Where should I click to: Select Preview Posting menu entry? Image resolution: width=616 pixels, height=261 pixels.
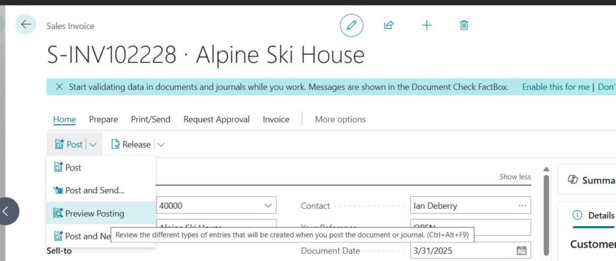[x=101, y=213]
